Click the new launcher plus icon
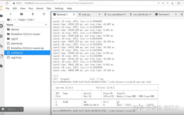Image resolution: width=184 pixels, height=115 pixels. click(10, 14)
